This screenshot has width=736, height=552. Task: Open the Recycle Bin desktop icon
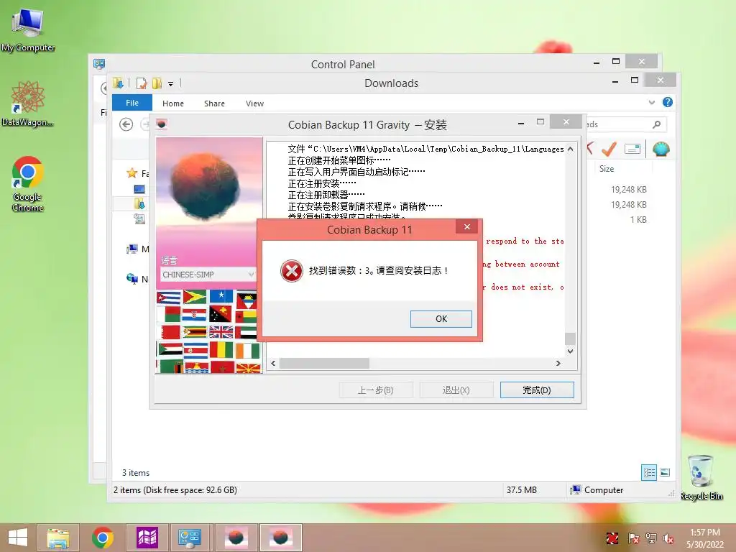(701, 477)
